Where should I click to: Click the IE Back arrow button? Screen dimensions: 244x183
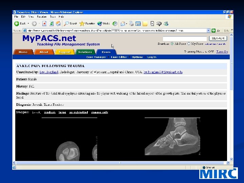coord(17,23)
